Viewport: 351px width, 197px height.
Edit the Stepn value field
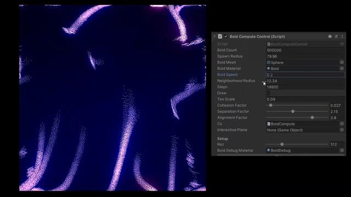tap(305, 87)
